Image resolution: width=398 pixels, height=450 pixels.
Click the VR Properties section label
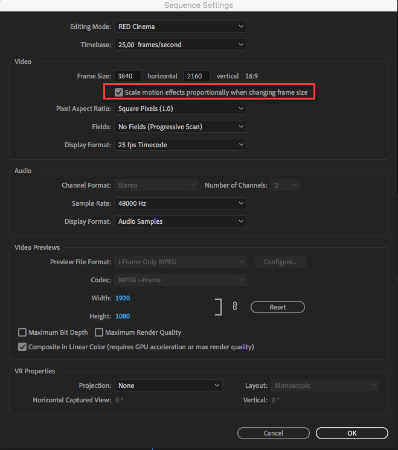point(34,371)
